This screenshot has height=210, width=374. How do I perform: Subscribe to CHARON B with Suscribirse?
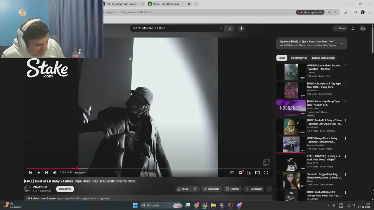pyautogui.click(x=65, y=189)
